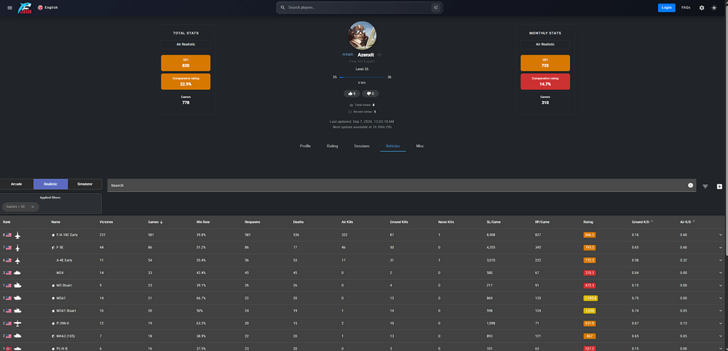This screenshot has height=351, width=728.
Task: Click the yellow 1,145.6 rating badge
Action: pos(590,298)
